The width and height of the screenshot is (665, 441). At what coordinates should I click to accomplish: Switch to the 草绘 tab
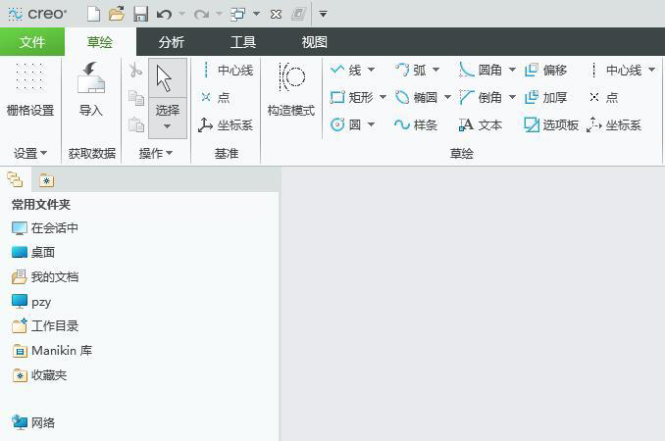100,41
